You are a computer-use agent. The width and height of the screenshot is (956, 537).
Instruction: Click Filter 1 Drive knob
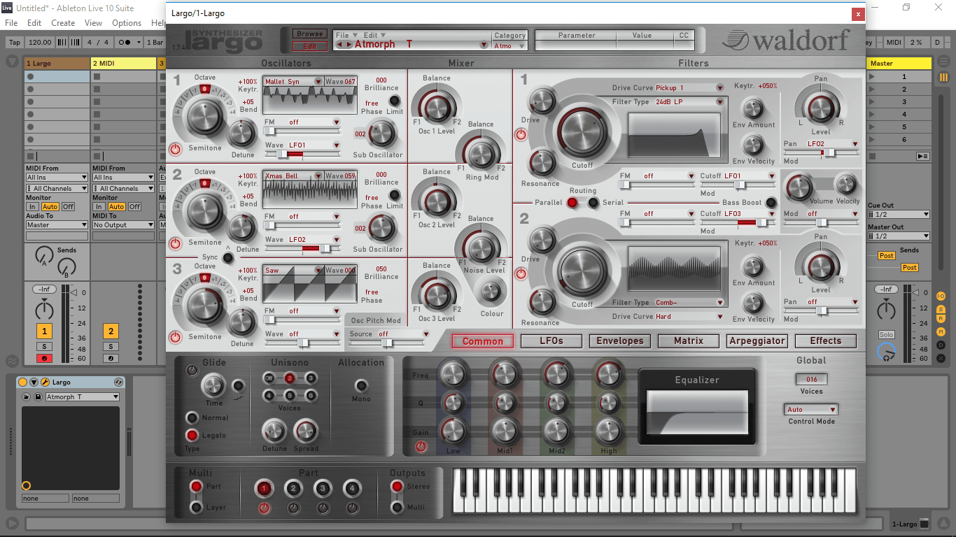coord(543,102)
